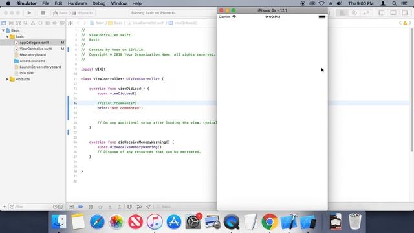This screenshot has width=414, height=233.
Task: Open Assets.xcassets
Action: click(33, 61)
